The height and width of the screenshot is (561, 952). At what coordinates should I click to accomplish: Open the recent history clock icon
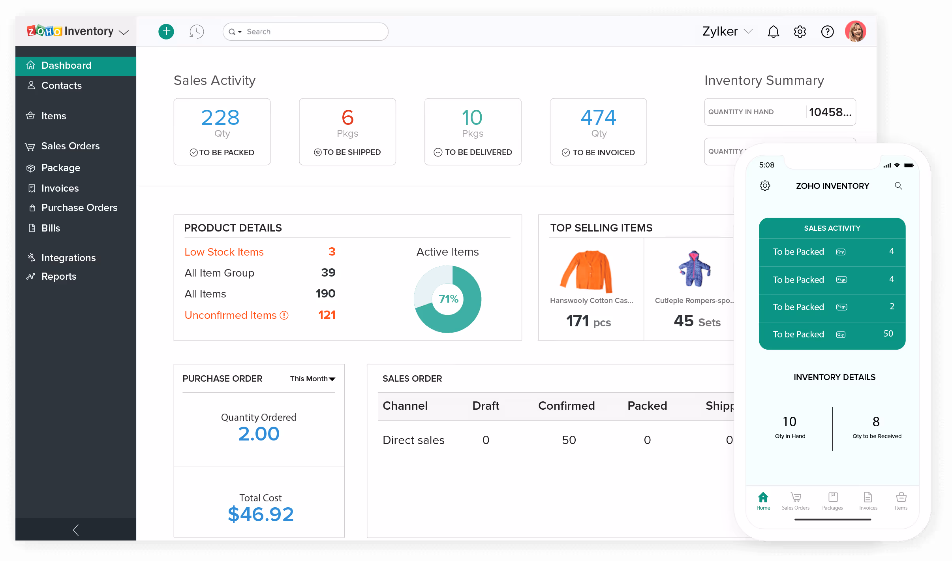tap(197, 32)
